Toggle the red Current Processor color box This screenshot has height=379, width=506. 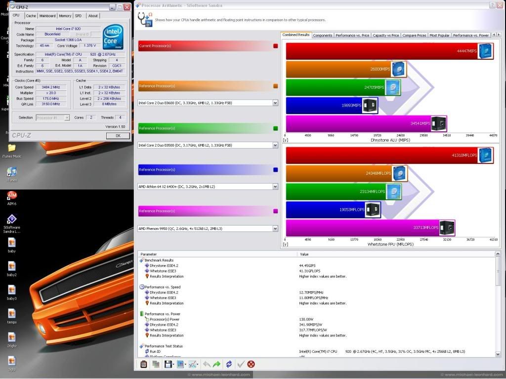(x=275, y=46)
